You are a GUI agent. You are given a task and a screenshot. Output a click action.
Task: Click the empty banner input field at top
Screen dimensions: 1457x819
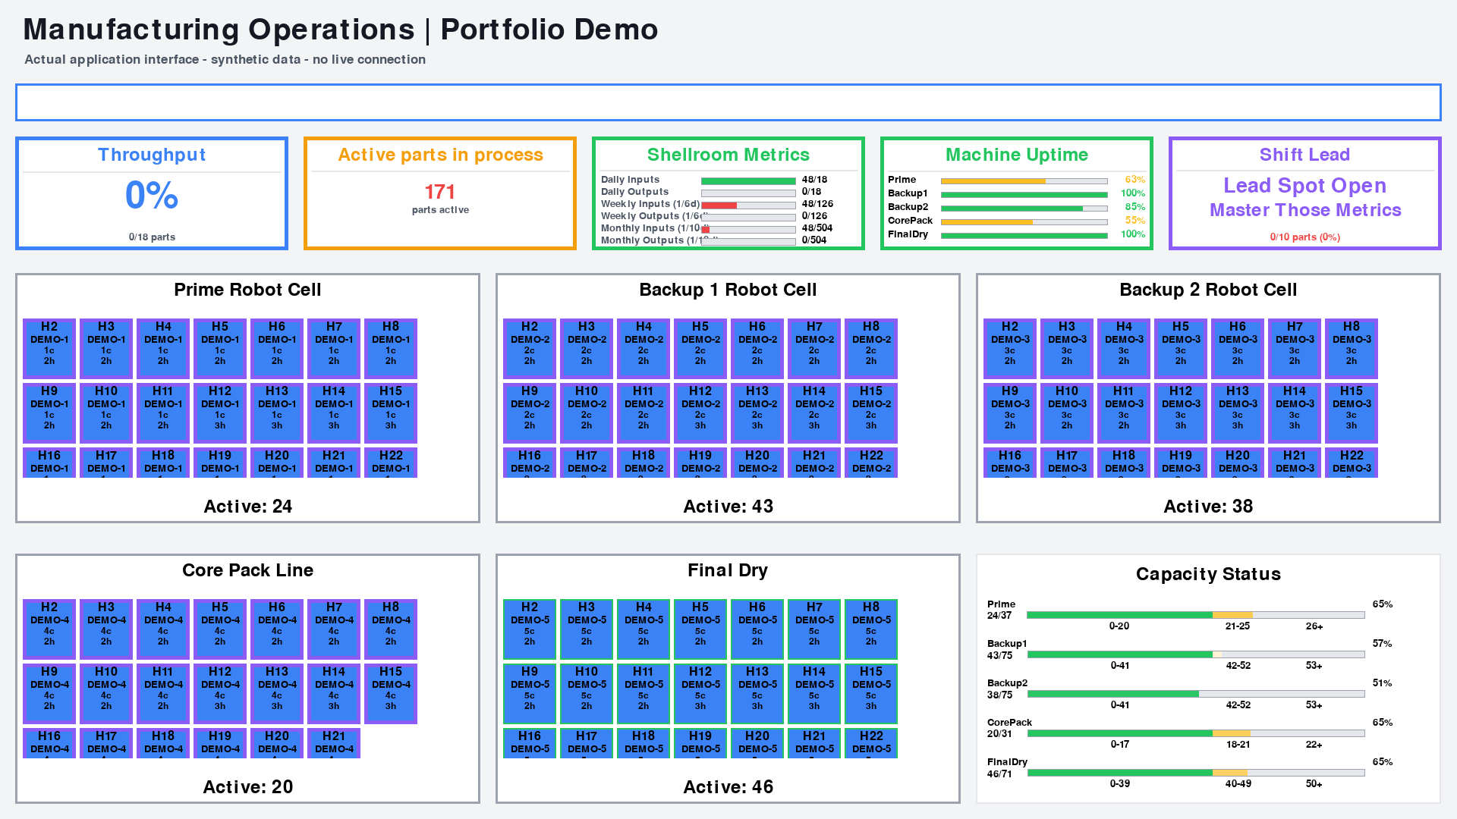[728, 102]
